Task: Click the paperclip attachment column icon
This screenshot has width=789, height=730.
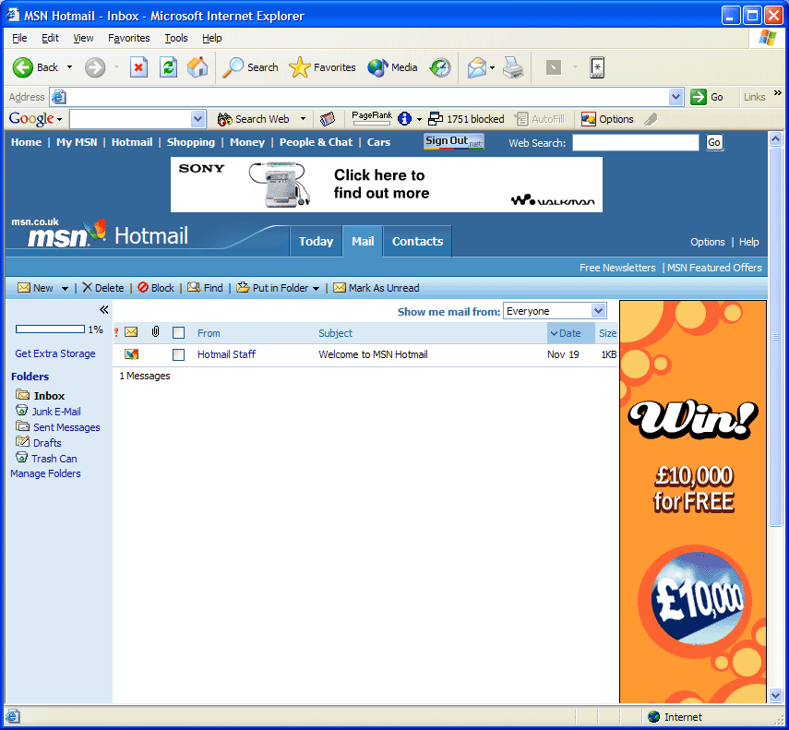Action: coord(155,332)
